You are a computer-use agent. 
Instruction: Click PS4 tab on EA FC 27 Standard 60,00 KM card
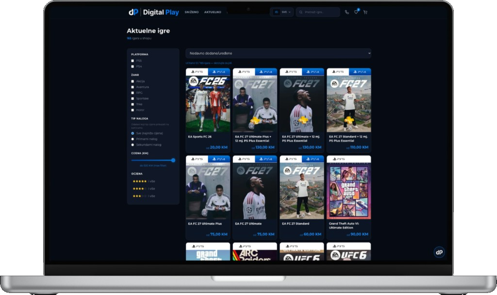pyautogui.click(x=313, y=159)
